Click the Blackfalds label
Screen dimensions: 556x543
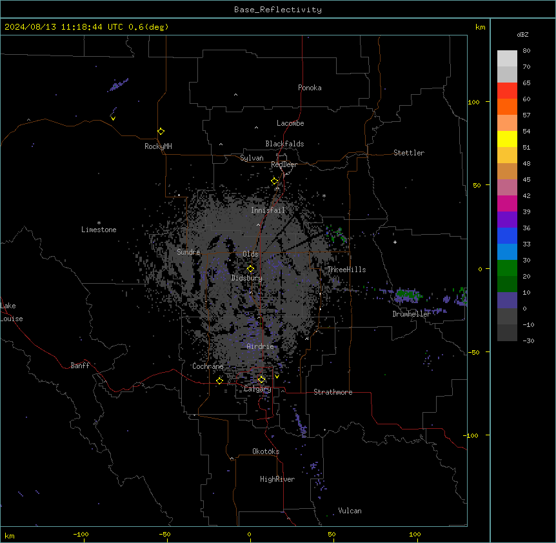[x=284, y=144]
